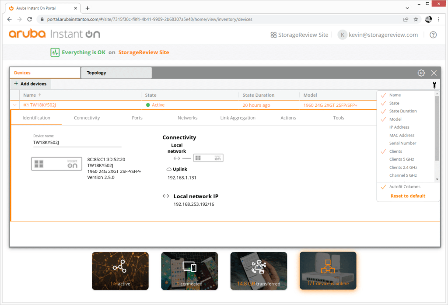The height and width of the screenshot is (305, 448).
Task: Click the kevin@storagereview.com account
Action: tap(383, 35)
